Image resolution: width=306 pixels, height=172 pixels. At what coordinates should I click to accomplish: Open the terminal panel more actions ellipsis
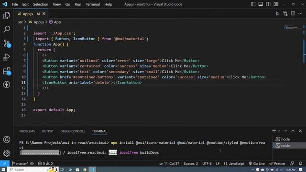(285, 131)
